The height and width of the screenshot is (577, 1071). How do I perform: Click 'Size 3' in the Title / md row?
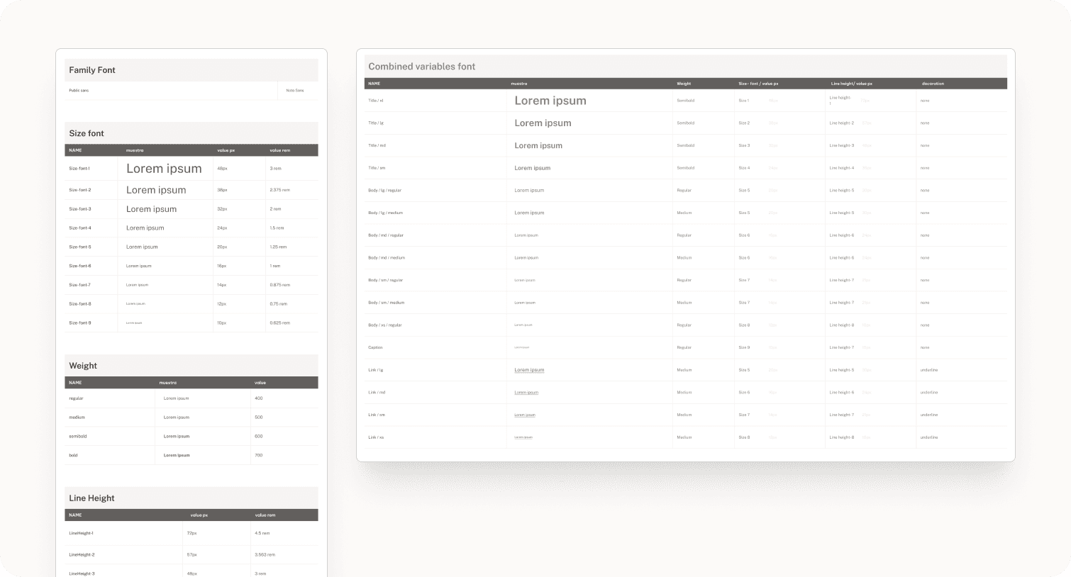pos(744,145)
